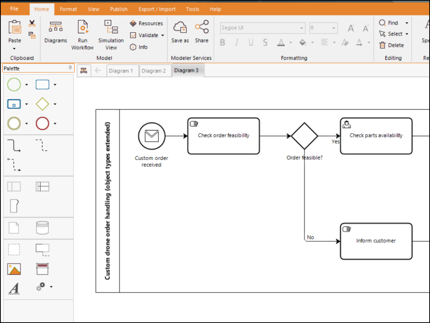Viewport: 430px width, 323px height.
Task: Select the Task rectangle shape in Palette
Action: tap(42, 85)
